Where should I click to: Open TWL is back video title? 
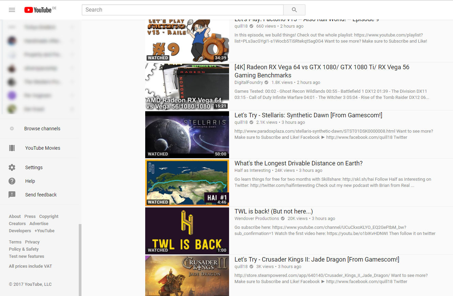(x=274, y=211)
